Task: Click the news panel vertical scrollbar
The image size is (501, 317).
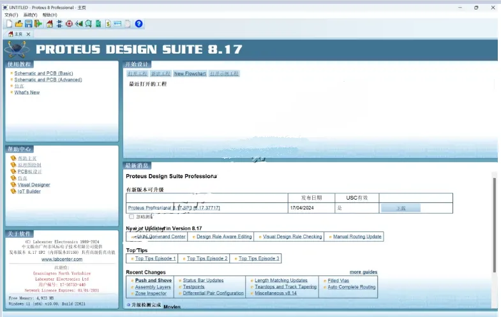Action: tap(494, 225)
